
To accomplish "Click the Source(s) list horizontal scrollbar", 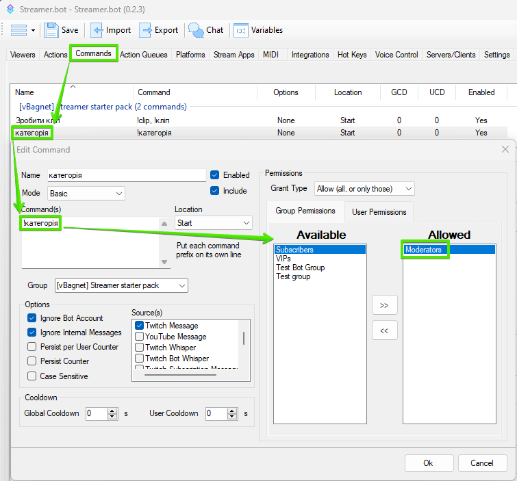I will 180,374.
